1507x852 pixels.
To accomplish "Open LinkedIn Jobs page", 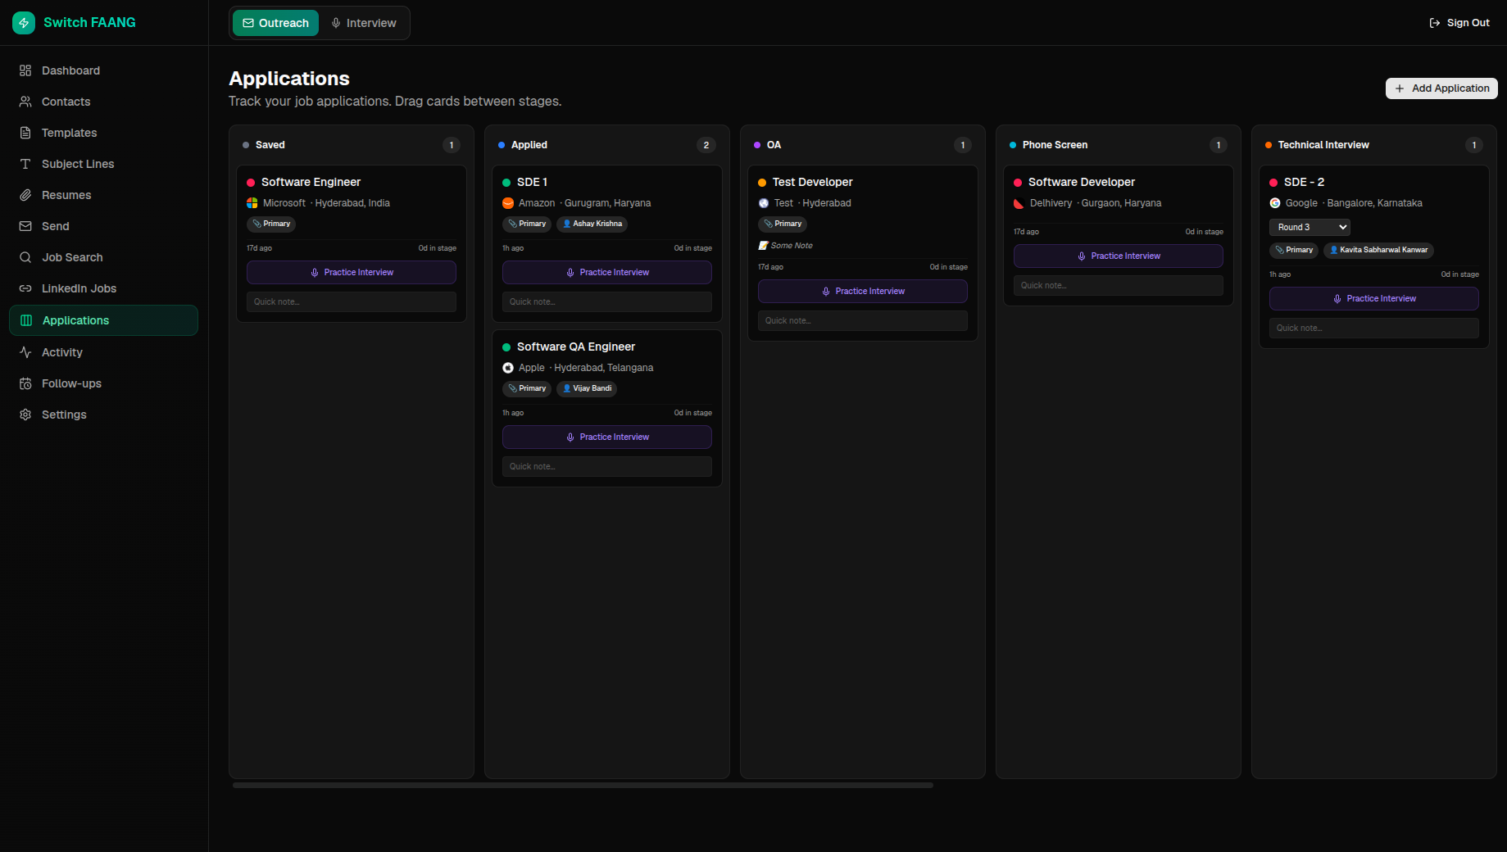I will point(103,288).
